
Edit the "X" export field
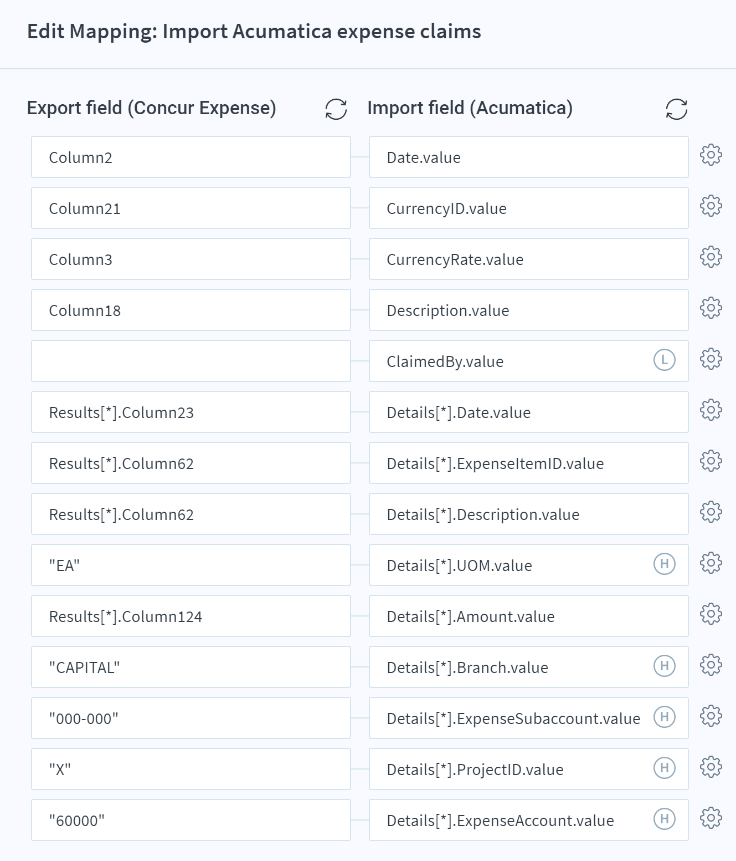point(191,769)
